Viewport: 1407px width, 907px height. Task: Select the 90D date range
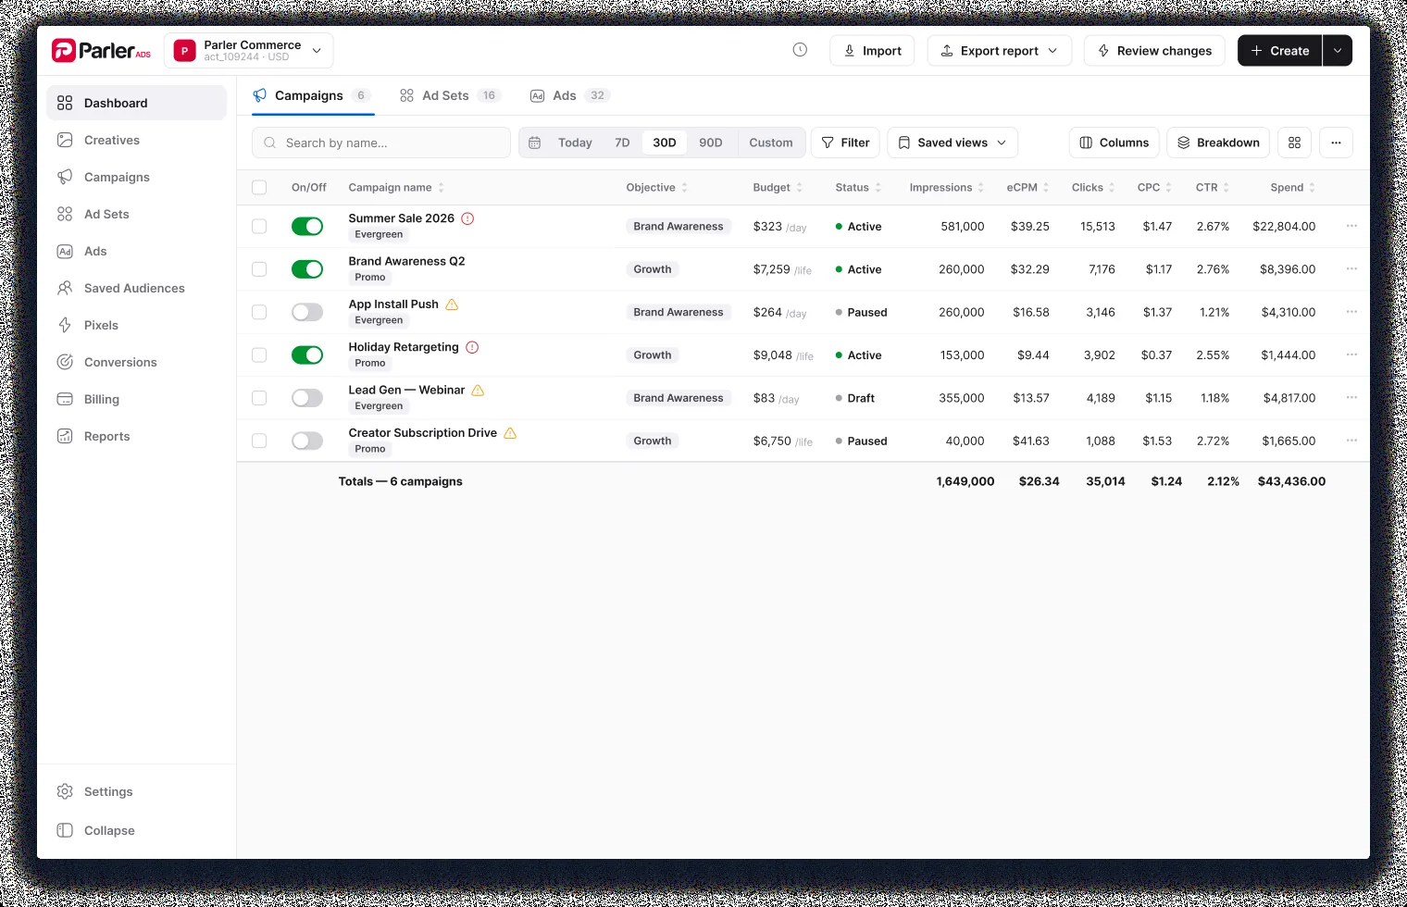[x=711, y=143]
